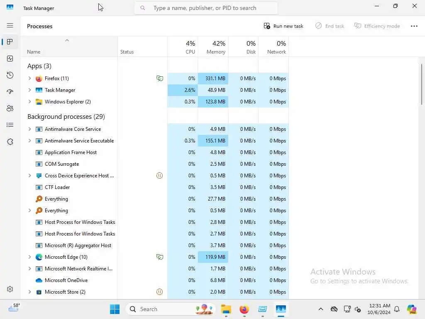Open the App history sidebar icon
The image size is (425, 319).
coord(10,75)
